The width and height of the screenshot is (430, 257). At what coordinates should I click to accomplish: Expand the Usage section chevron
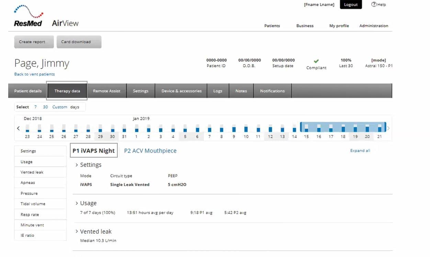click(x=77, y=203)
